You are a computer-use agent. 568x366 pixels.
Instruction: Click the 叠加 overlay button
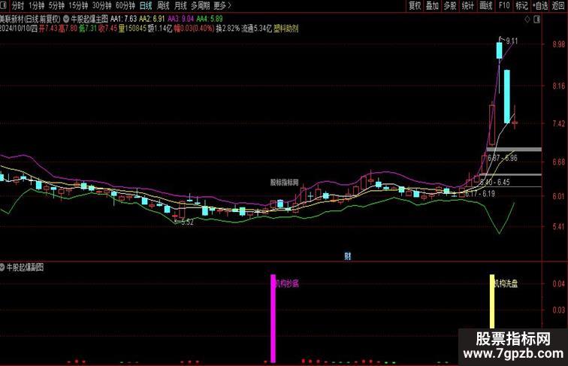point(432,6)
